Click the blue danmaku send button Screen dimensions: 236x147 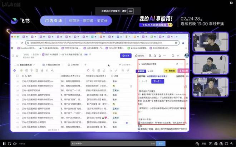161,143
